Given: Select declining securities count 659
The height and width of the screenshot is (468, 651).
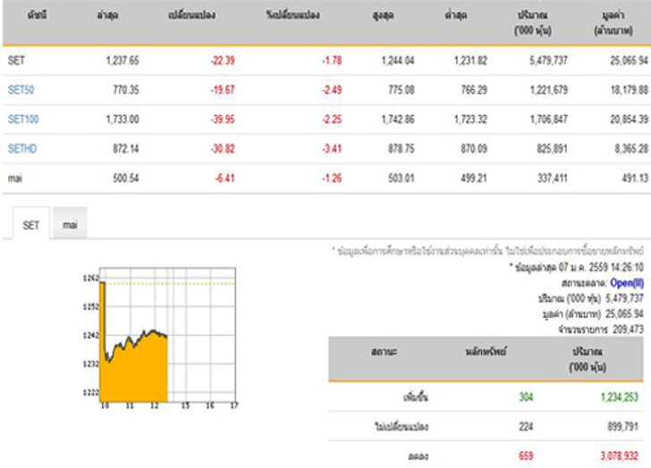Looking at the screenshot, I should [x=526, y=456].
